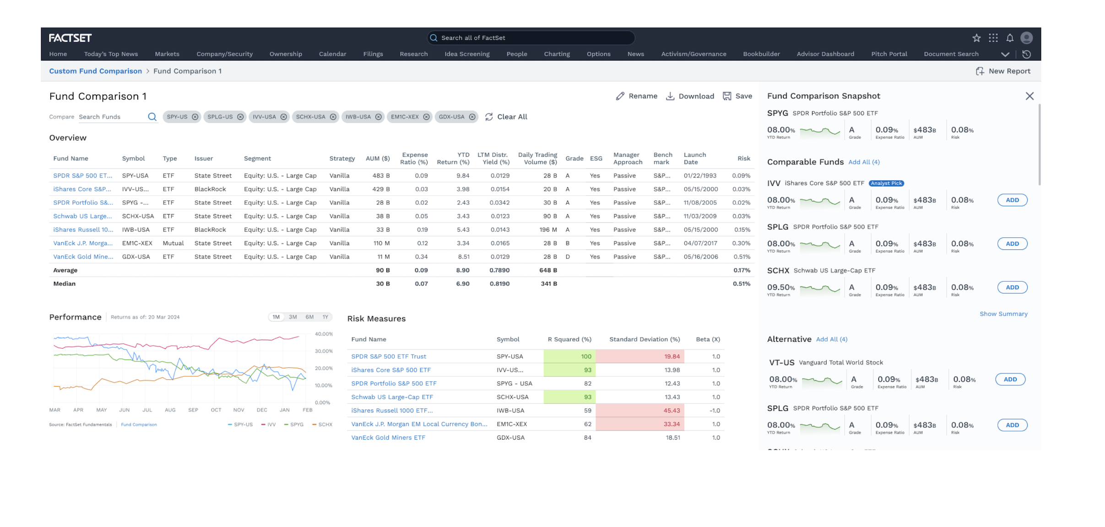
Task: Open the Custom Fund Comparison breadcrumb
Action: 96,71
